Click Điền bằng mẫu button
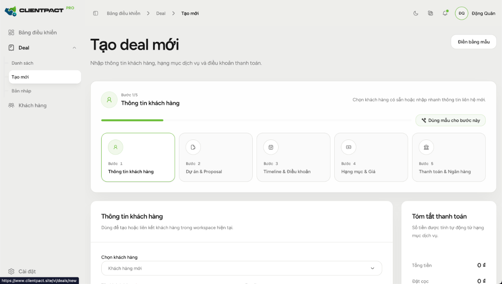502x284 pixels. (x=474, y=42)
